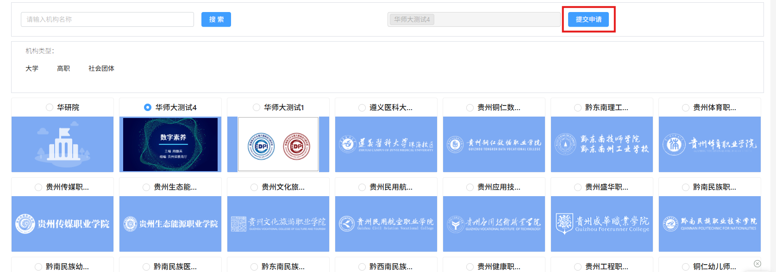Click the 贵州民用航空职业学院 logo image
Viewport: 776px width, 272px height.
386,224
